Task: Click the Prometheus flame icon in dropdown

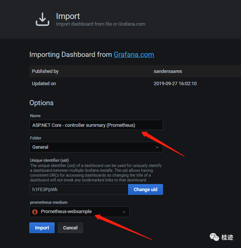Action: pyautogui.click(x=35, y=212)
